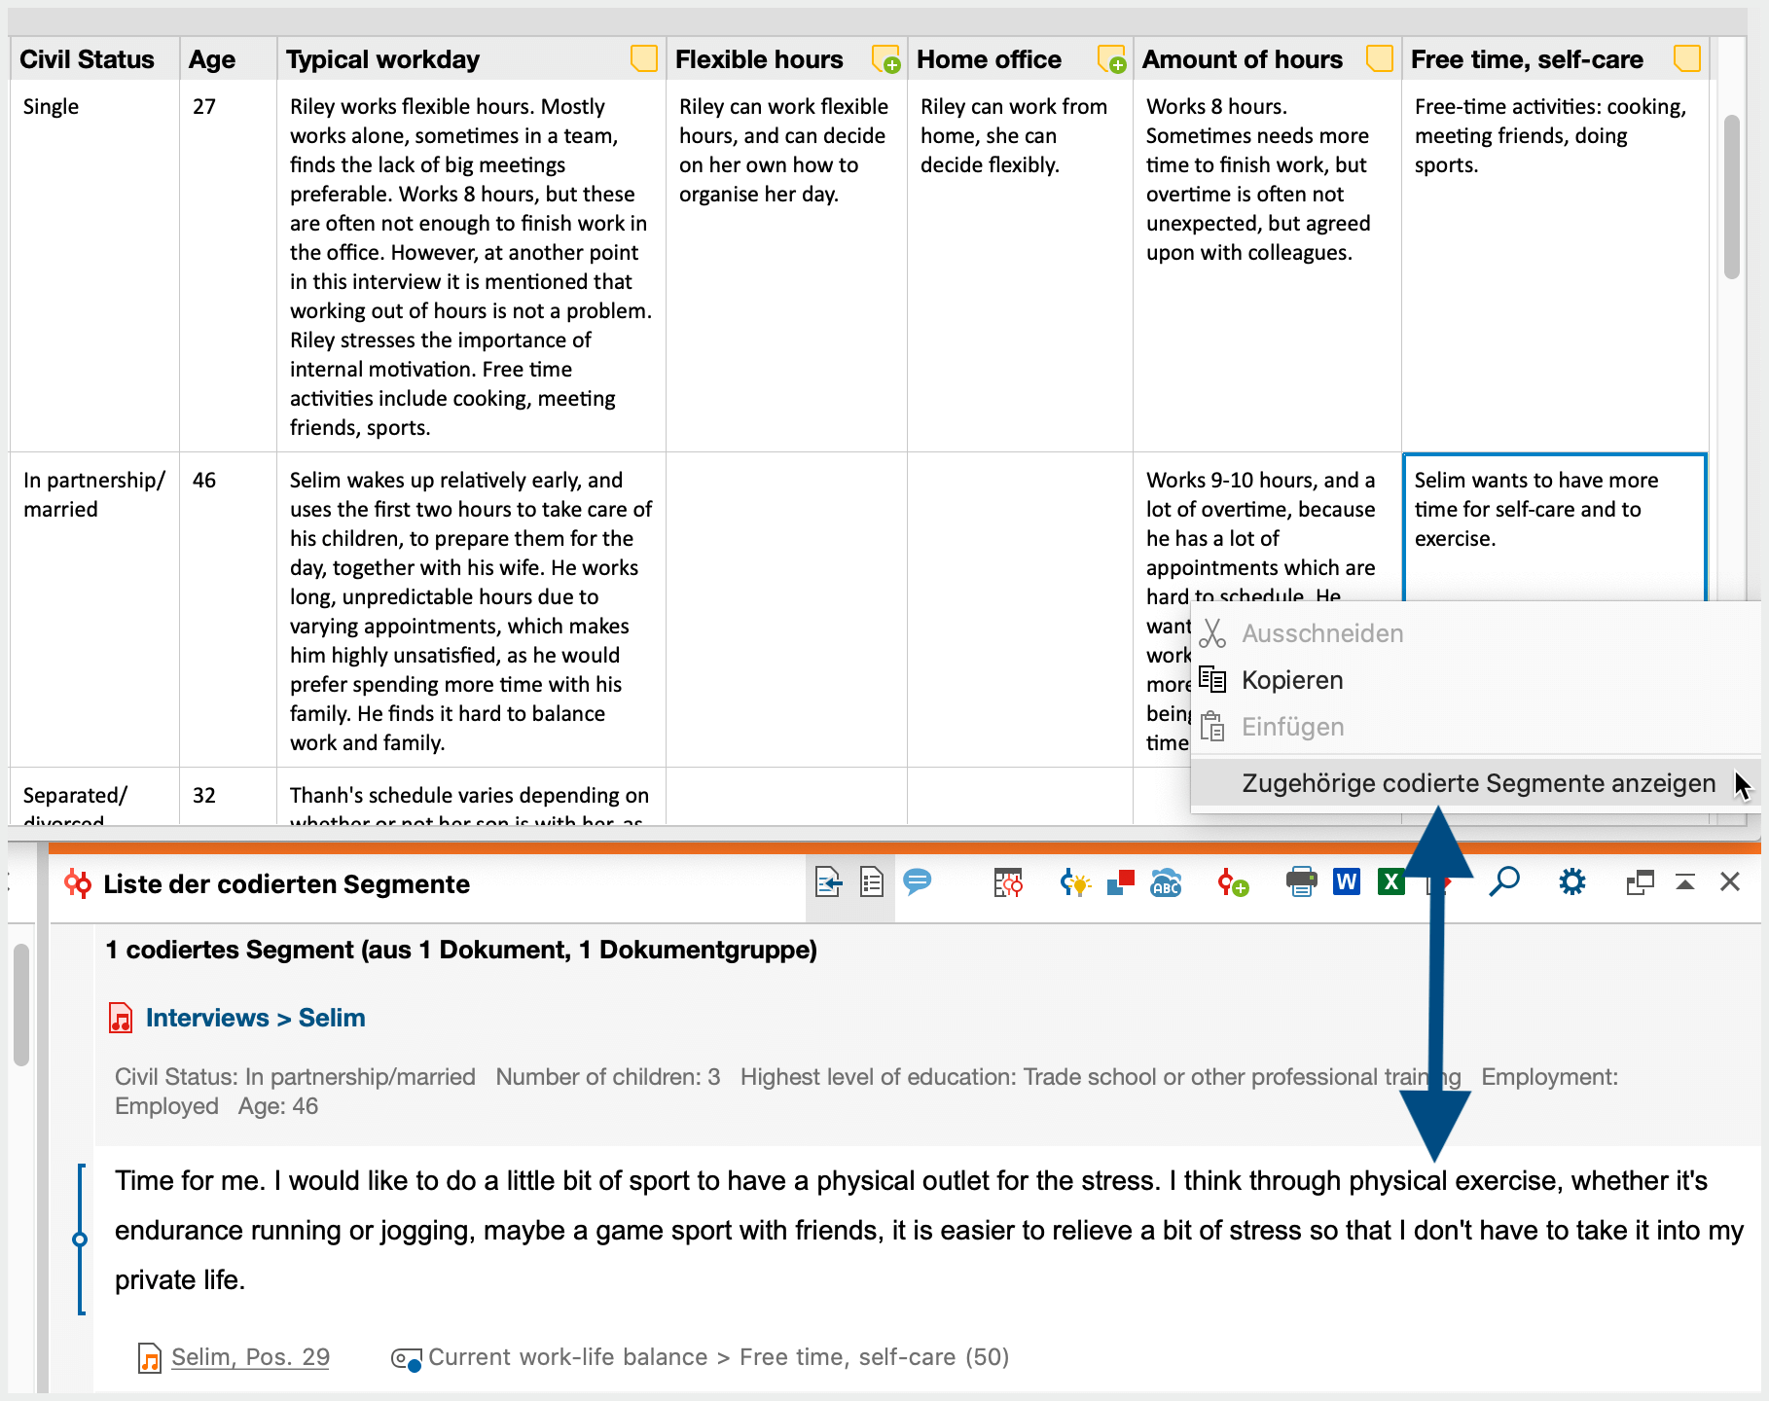The image size is (1769, 1401).
Task: Open the word cloud ABC icon
Action: (1166, 882)
